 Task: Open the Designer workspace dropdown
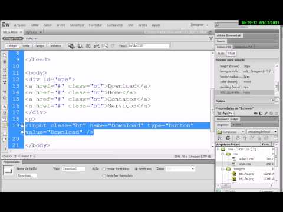[x=199, y=25]
